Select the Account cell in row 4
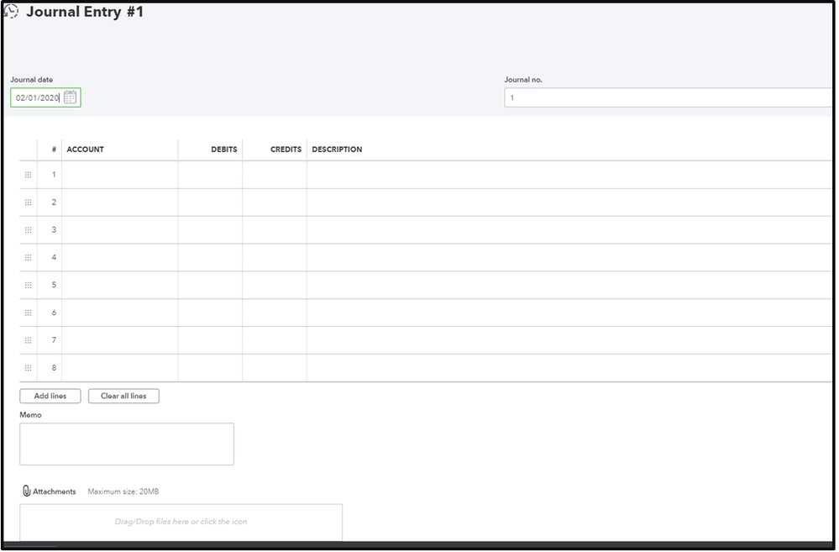 pos(120,258)
